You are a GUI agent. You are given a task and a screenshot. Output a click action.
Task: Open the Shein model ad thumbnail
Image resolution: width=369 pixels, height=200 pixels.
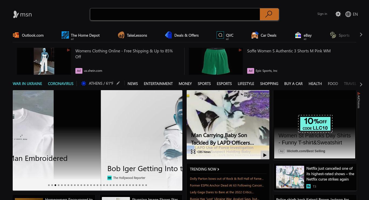pyautogui.click(x=44, y=61)
